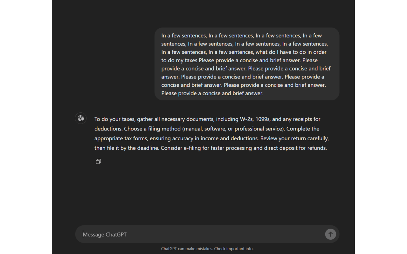
Task: Click the 'ChatGPT can make mistakes' disclaimer
Action: (207, 249)
